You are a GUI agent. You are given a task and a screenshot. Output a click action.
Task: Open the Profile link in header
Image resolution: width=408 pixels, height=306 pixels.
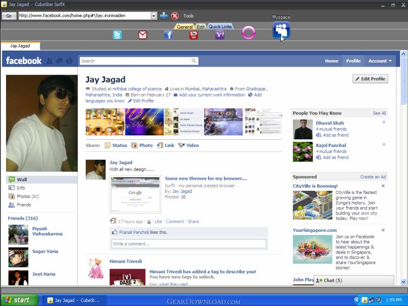(353, 61)
